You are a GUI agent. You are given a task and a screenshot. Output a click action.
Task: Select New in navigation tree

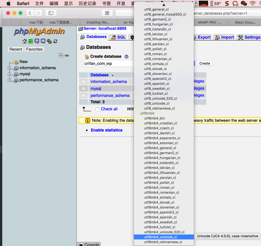click(24, 62)
